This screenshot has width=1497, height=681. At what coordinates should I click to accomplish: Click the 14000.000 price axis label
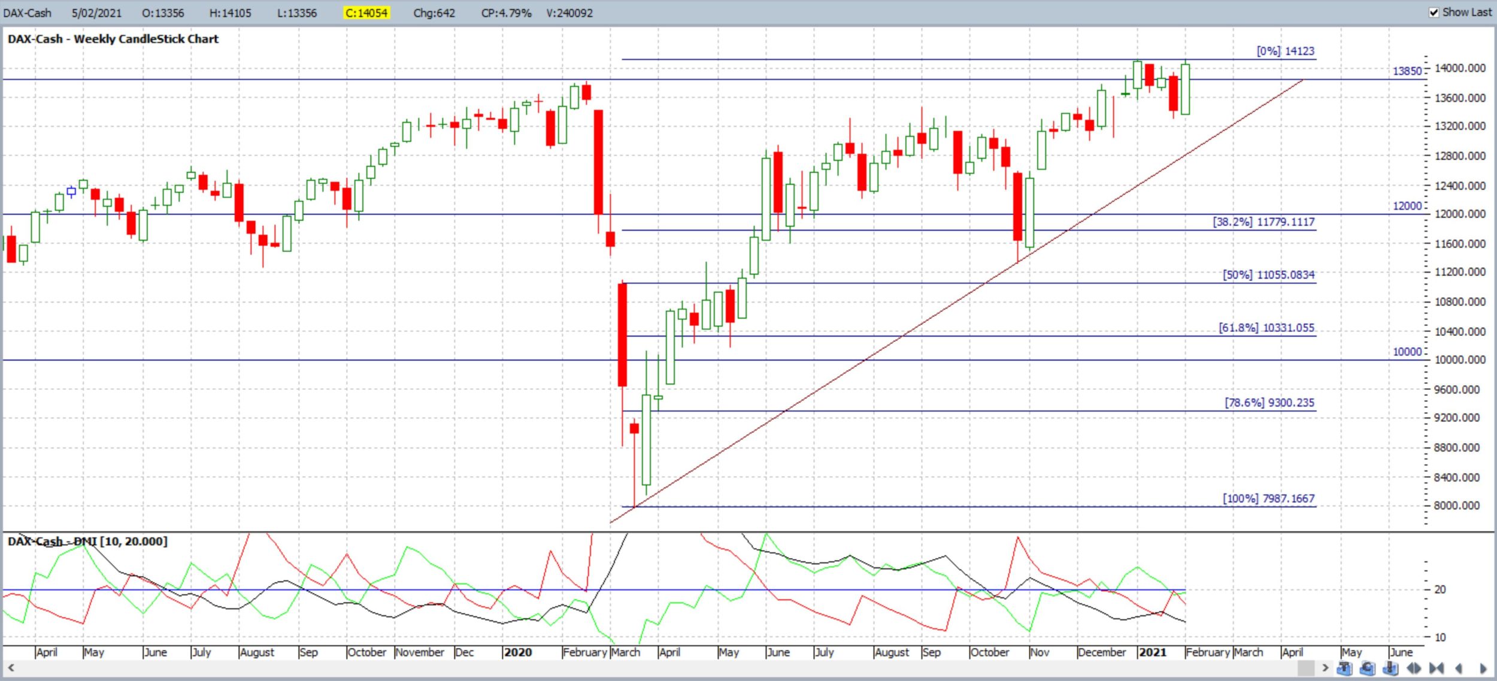1460,68
